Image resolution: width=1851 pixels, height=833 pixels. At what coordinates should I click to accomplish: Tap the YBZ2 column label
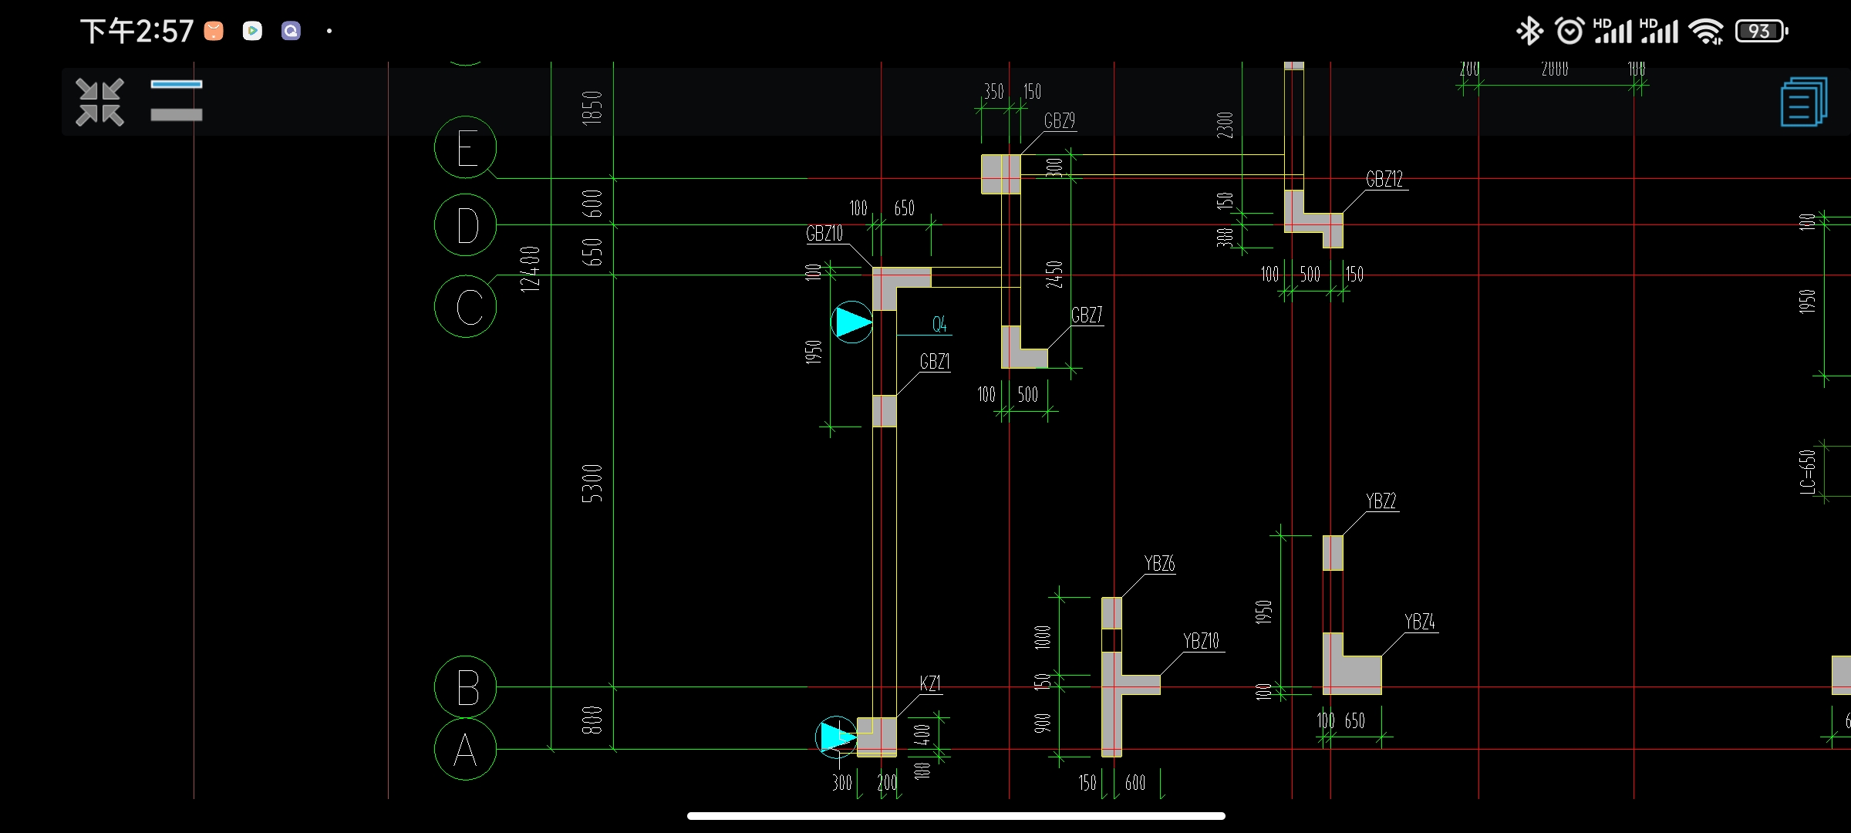(x=1381, y=501)
